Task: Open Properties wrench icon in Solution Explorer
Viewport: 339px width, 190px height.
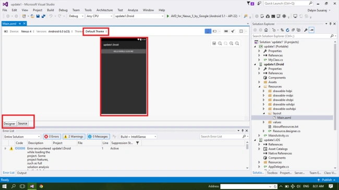Action: [306, 30]
